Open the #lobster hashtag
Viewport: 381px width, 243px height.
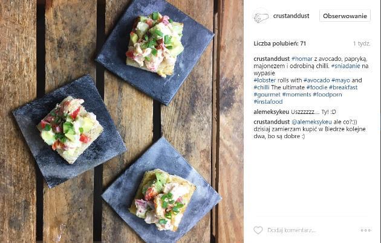pos(265,80)
